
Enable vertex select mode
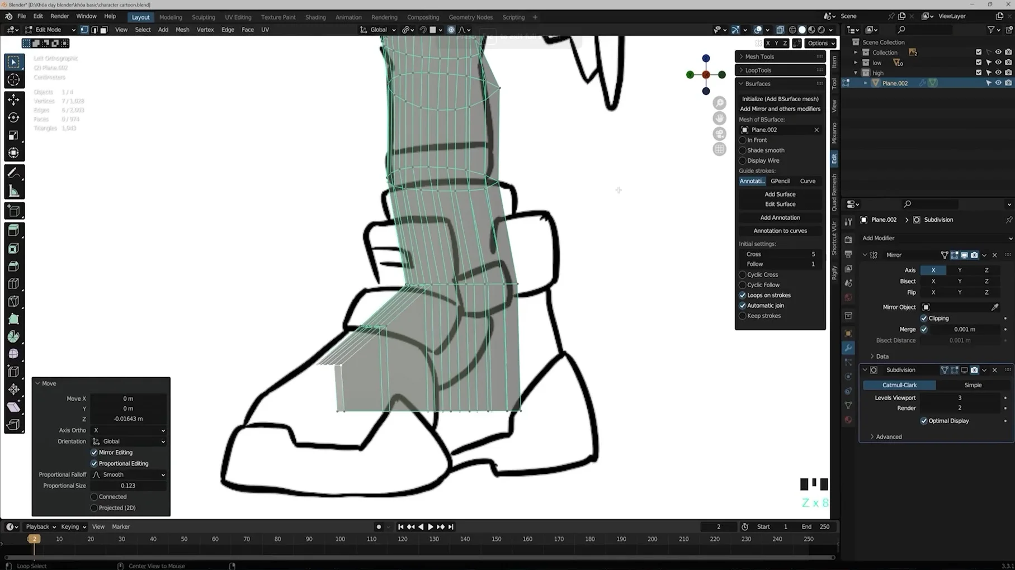pos(84,30)
